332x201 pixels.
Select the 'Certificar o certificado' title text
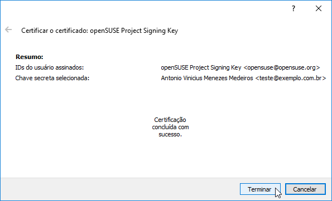(55, 31)
